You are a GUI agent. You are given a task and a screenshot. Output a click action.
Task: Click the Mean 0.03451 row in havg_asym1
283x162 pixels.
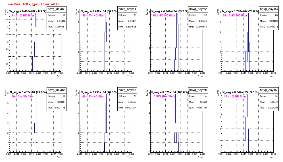[x=127, y=21]
